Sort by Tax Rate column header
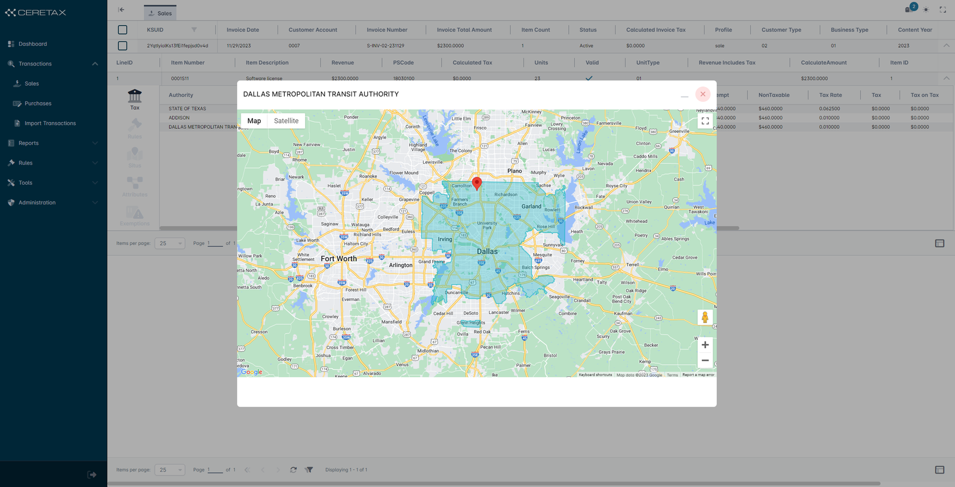This screenshot has height=487, width=955. [x=830, y=95]
